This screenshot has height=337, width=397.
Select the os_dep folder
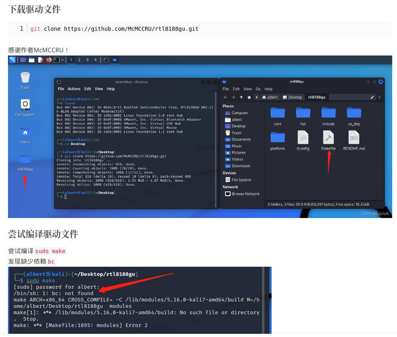tap(354, 117)
